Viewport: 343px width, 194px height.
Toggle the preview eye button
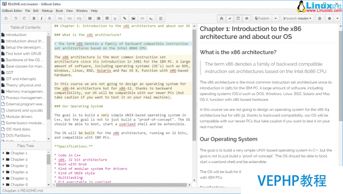[x=247, y=19]
